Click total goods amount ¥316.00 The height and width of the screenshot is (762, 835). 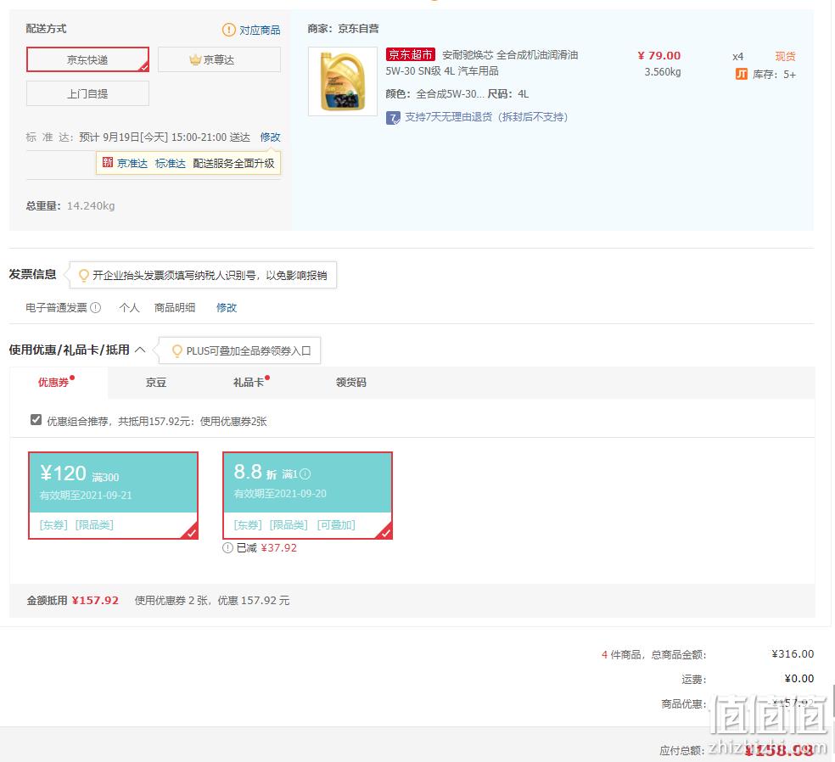793,654
